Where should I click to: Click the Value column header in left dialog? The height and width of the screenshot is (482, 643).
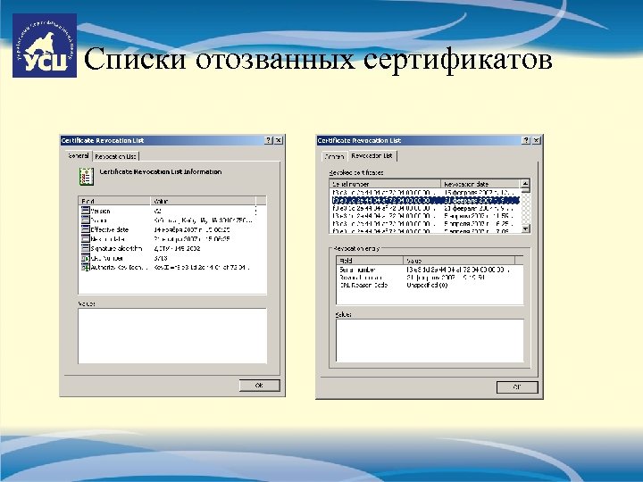pyautogui.click(x=203, y=201)
